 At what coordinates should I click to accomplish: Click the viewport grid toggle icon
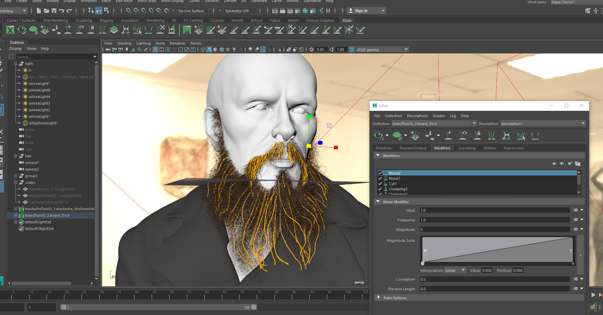coord(155,49)
